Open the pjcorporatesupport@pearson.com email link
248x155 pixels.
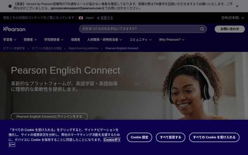[76, 8]
